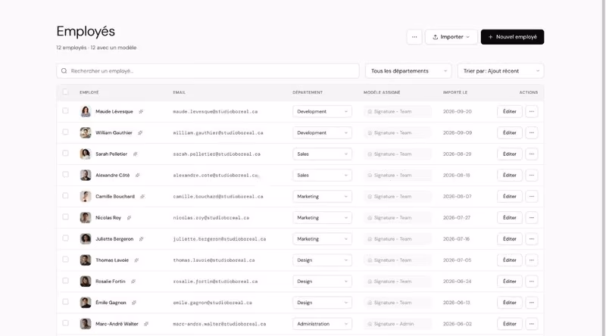Click the link icon next to Sarah Pelletier

[136, 154]
